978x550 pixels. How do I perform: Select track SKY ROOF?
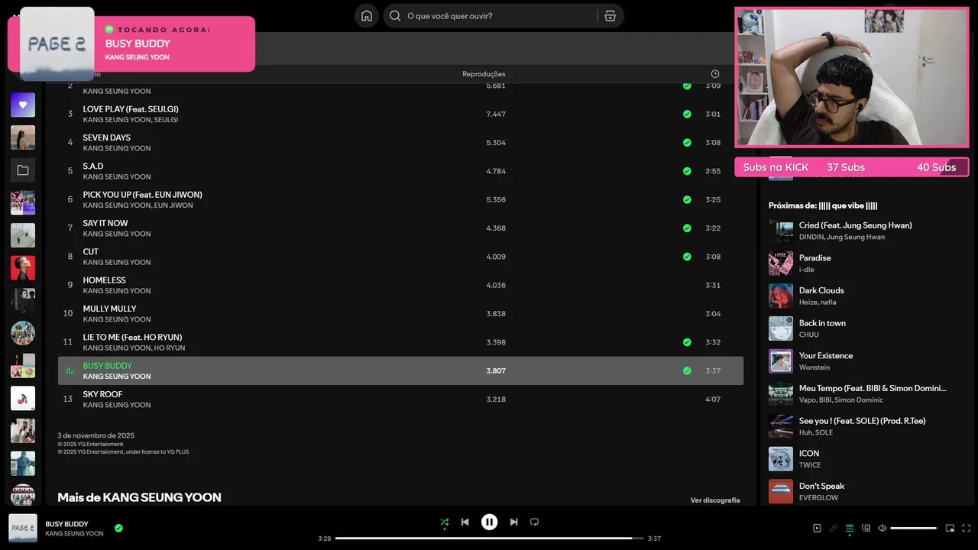pyautogui.click(x=400, y=400)
